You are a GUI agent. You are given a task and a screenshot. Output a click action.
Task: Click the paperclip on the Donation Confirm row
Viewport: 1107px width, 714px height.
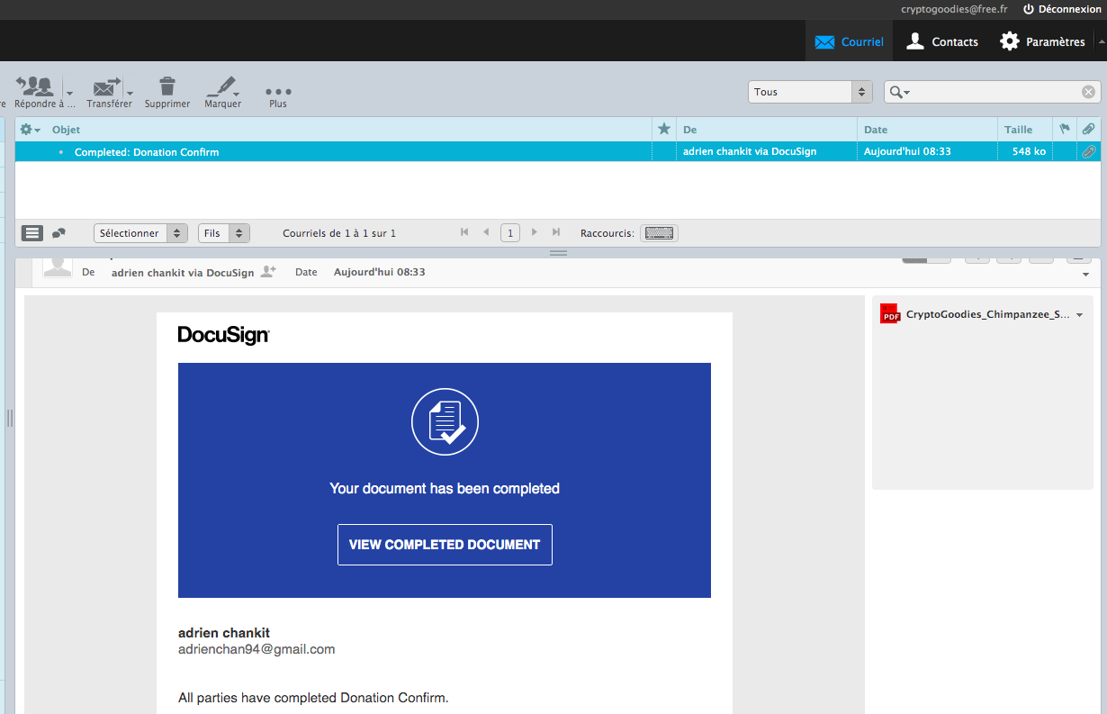click(x=1088, y=151)
